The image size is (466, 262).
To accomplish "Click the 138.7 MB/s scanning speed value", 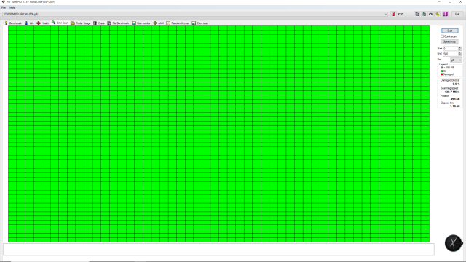I will pyautogui.click(x=451, y=92).
